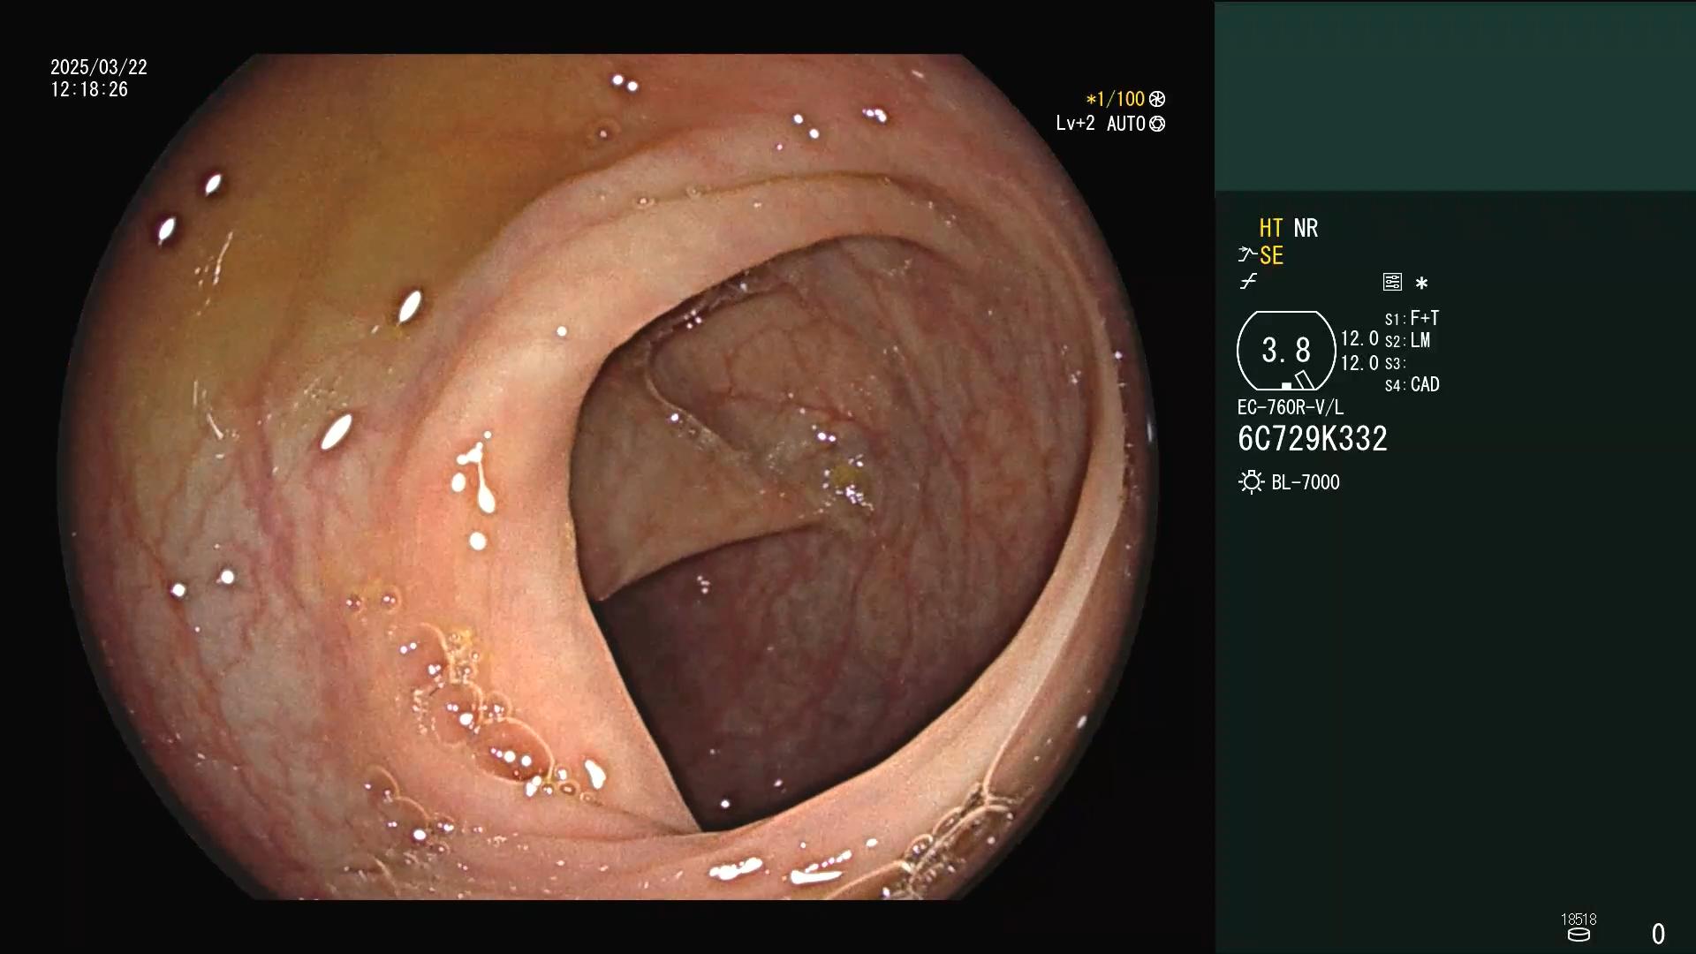This screenshot has width=1696, height=954.
Task: Click the endoscopic colon video image
Action: click(x=608, y=477)
